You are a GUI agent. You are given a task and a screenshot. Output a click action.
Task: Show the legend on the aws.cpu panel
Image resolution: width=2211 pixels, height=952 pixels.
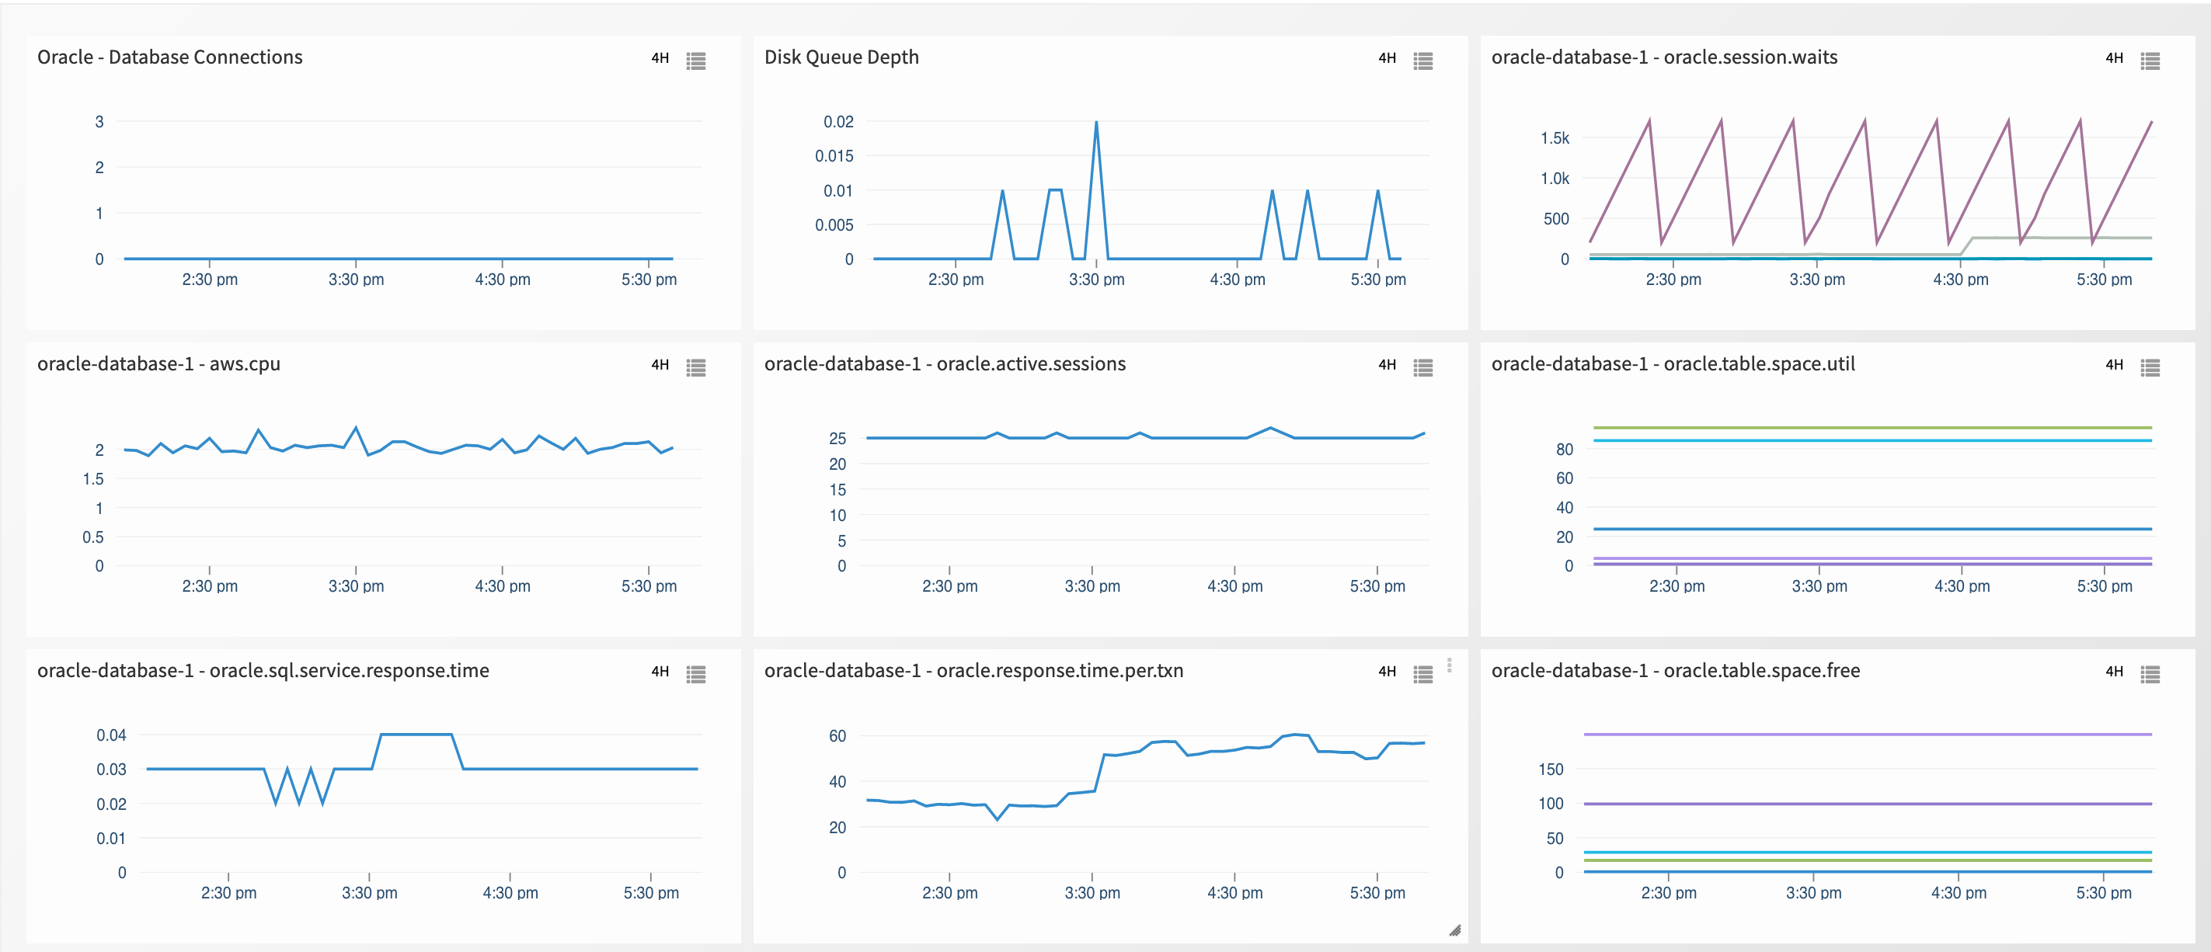click(x=697, y=367)
